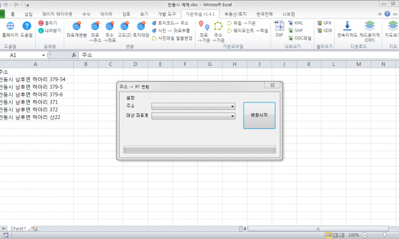Screen dimensions: 399x239
Task: Open the 대상 좌표계 dropdown
Action: point(193,116)
